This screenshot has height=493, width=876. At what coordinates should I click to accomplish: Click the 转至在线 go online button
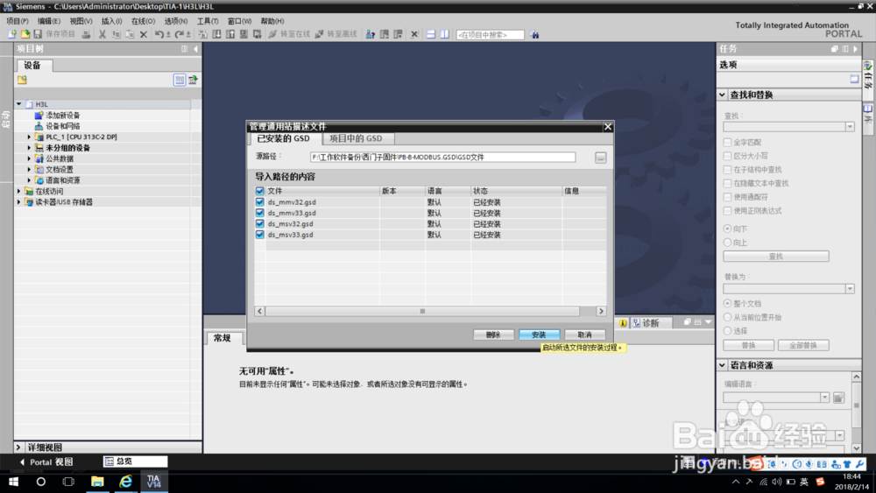289,35
